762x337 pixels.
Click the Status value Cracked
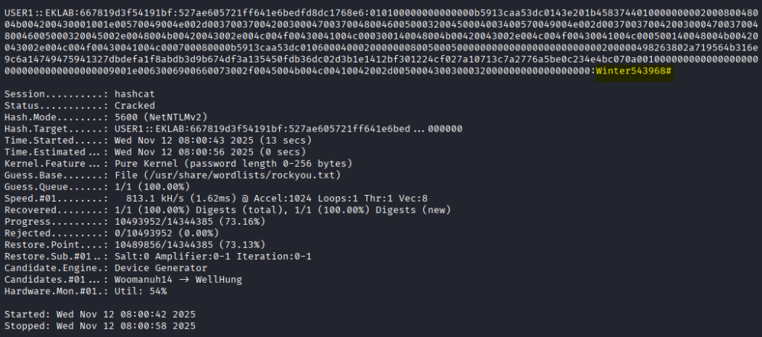[136, 106]
